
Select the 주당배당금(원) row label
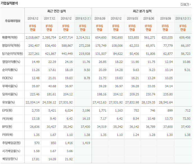(11, 143)
